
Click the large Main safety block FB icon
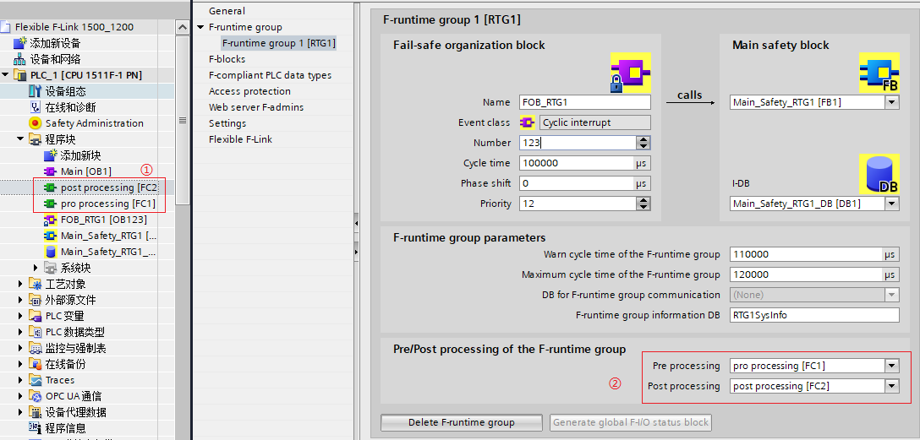pos(879,73)
